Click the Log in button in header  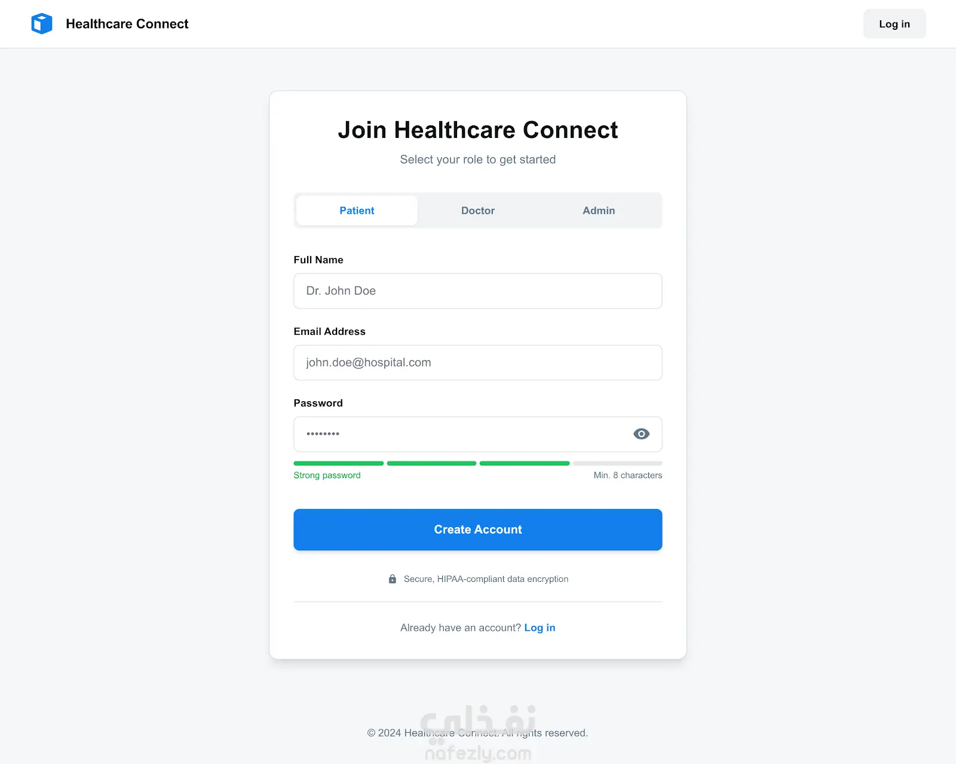(x=894, y=24)
